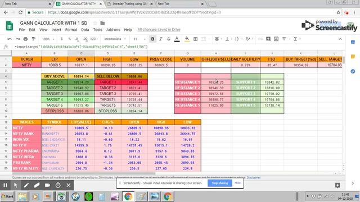Select the Screencastify eraser tool
This screenshot has width=360, height=202.
37,185
